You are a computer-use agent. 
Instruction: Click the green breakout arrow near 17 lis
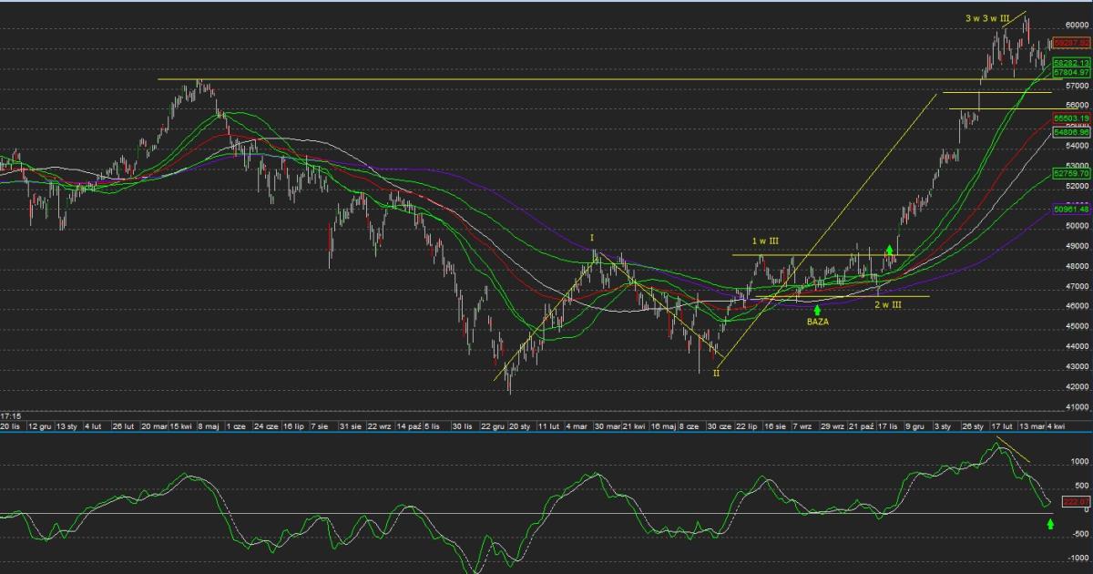(x=890, y=250)
